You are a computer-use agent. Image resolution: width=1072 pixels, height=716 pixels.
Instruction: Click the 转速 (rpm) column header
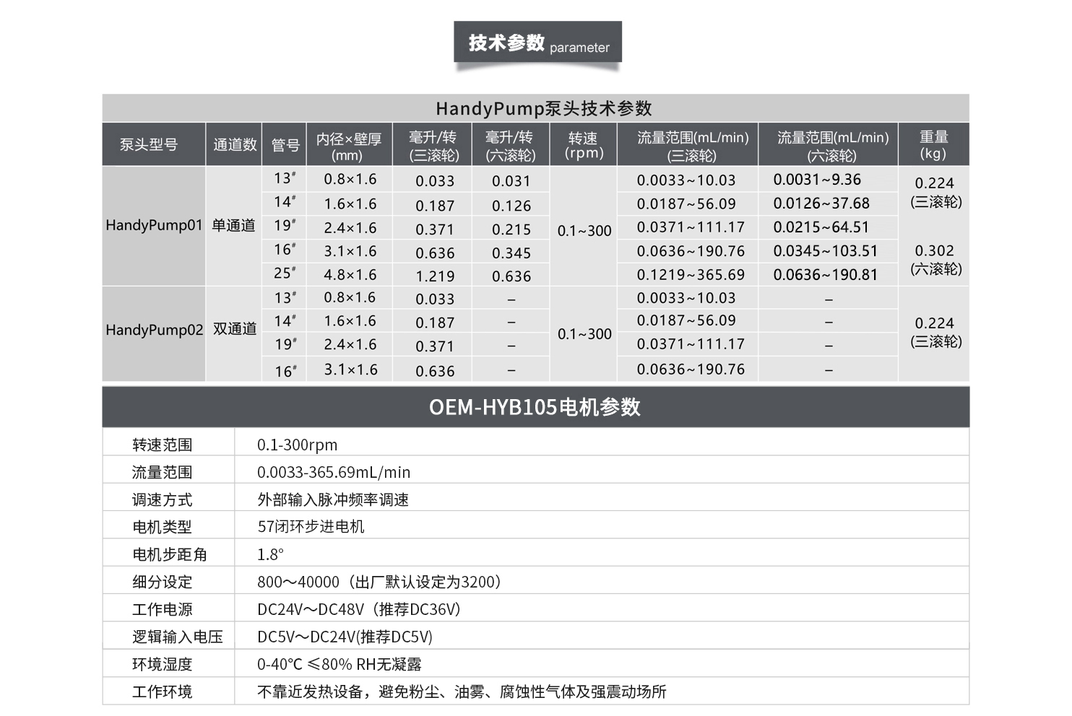[583, 145]
